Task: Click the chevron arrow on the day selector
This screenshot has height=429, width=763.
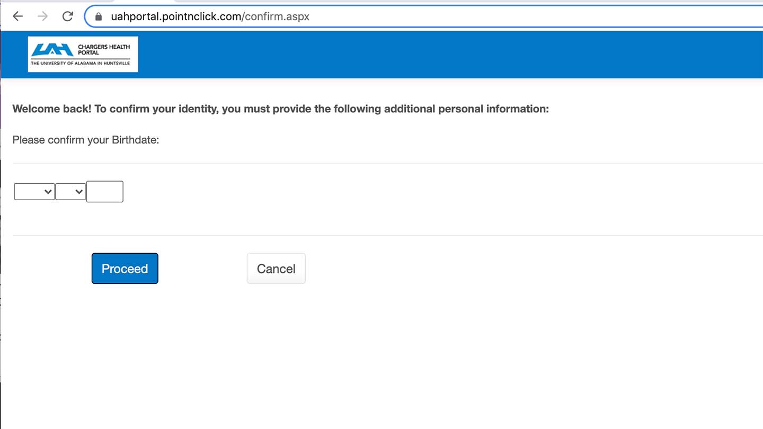Action: coord(79,192)
